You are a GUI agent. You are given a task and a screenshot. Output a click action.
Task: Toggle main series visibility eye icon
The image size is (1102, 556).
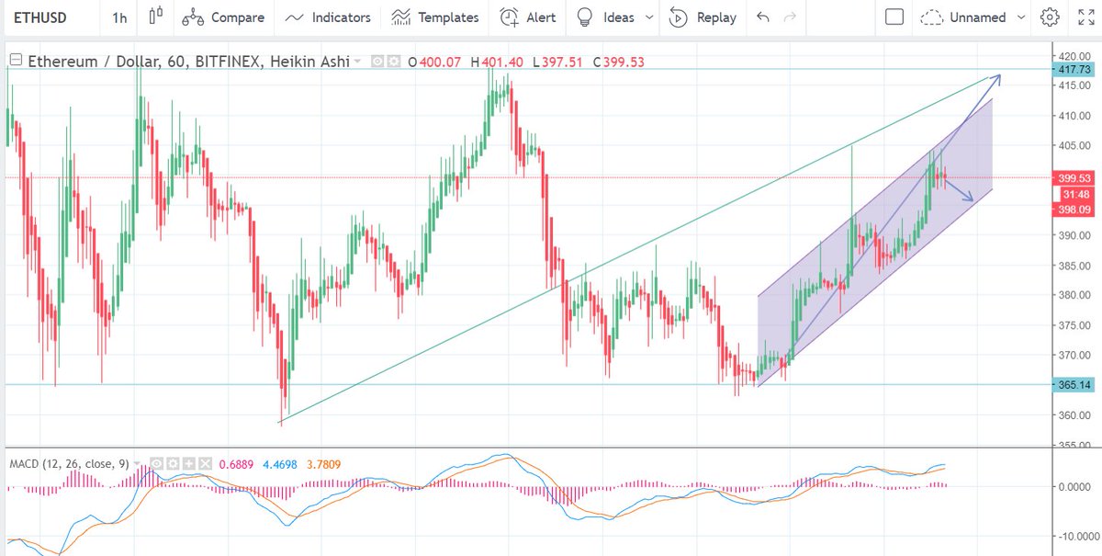point(377,62)
